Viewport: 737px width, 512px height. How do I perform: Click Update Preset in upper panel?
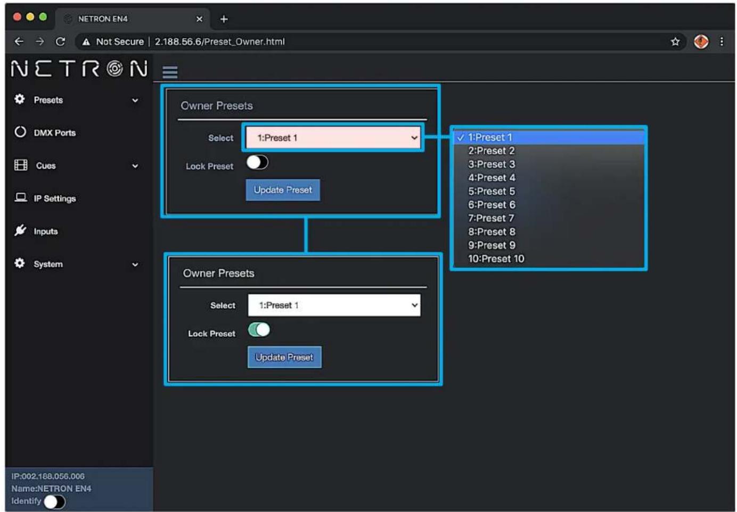point(283,190)
